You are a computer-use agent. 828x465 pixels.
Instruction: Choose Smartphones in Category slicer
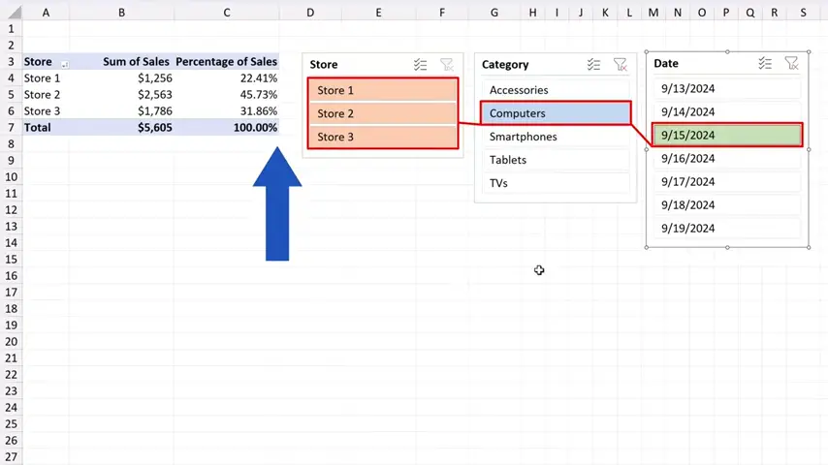click(x=555, y=137)
